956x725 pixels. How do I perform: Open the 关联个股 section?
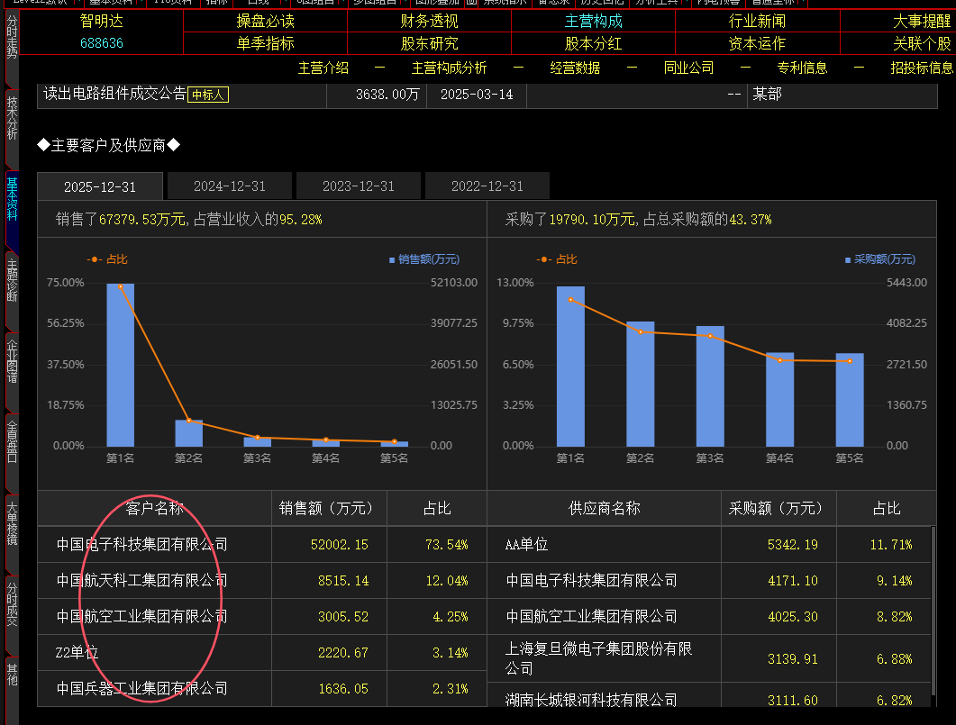click(x=922, y=44)
